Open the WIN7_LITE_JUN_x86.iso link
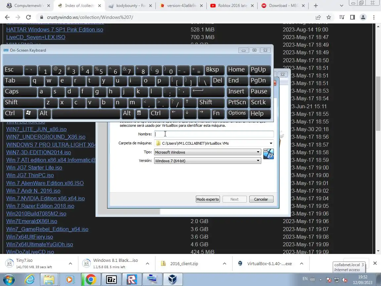This screenshot has width=381, height=286. click(36, 129)
